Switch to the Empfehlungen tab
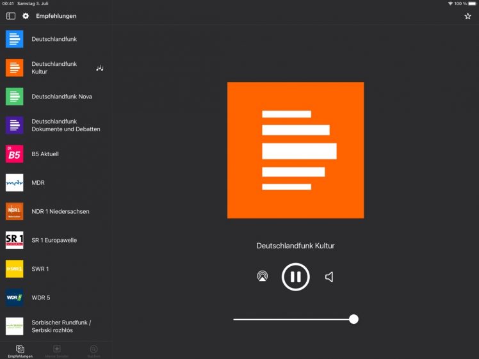The width and height of the screenshot is (479, 359). (20, 351)
